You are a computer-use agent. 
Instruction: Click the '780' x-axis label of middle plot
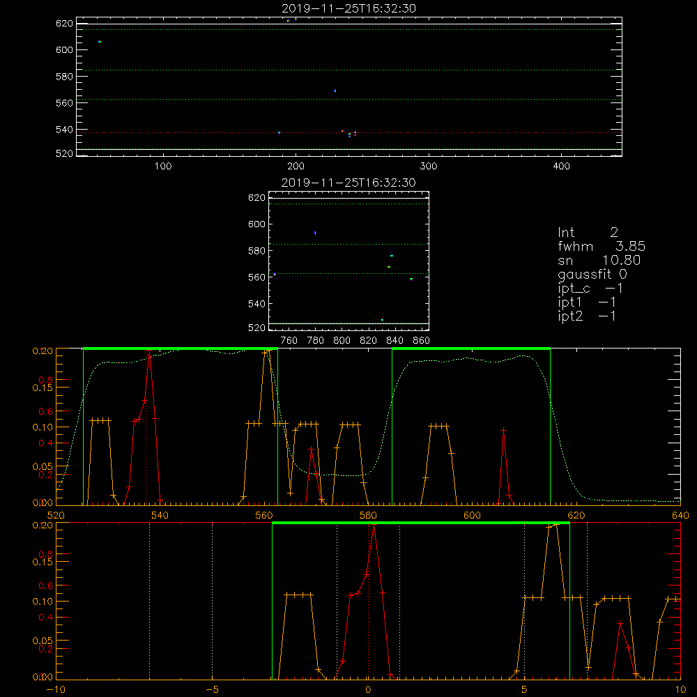point(316,341)
